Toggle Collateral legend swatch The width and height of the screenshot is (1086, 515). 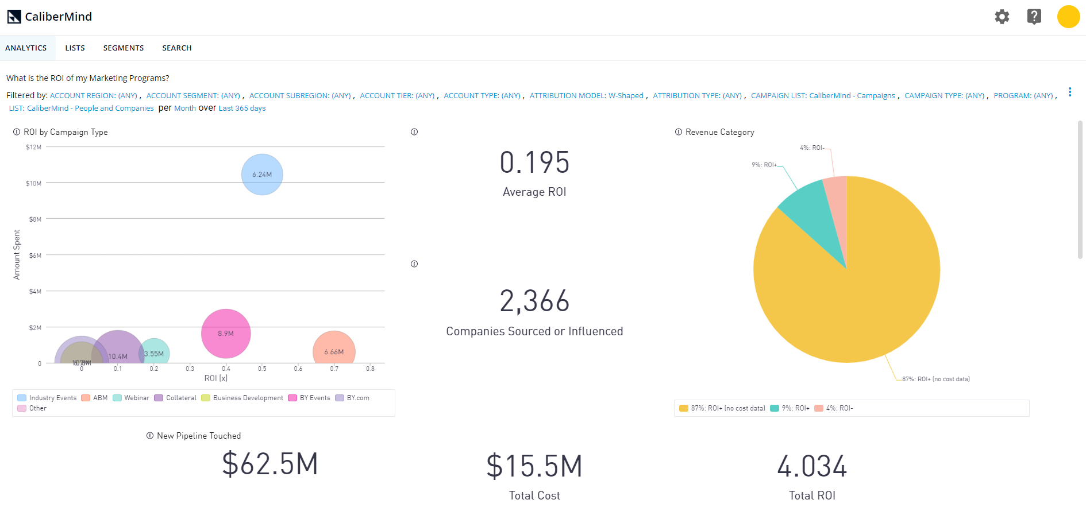pyautogui.click(x=159, y=398)
